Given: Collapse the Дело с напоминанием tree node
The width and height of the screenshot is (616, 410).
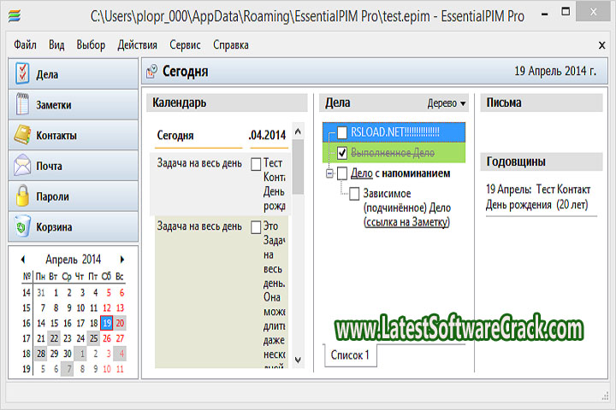Looking at the screenshot, I should [330, 173].
